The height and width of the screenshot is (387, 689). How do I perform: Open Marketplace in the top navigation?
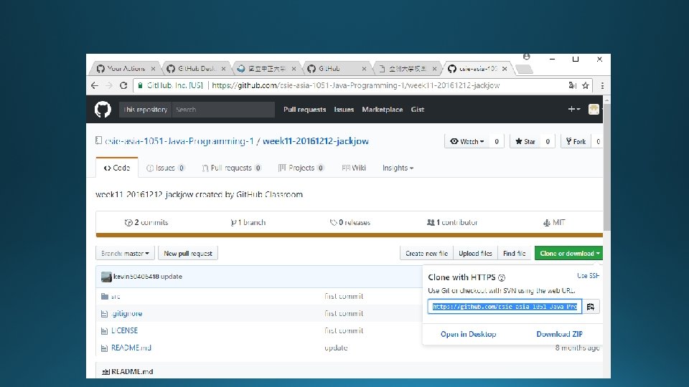383,110
